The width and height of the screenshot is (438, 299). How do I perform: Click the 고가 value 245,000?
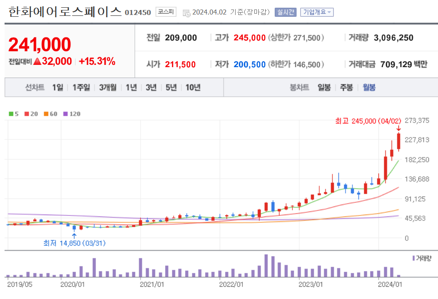pos(249,38)
